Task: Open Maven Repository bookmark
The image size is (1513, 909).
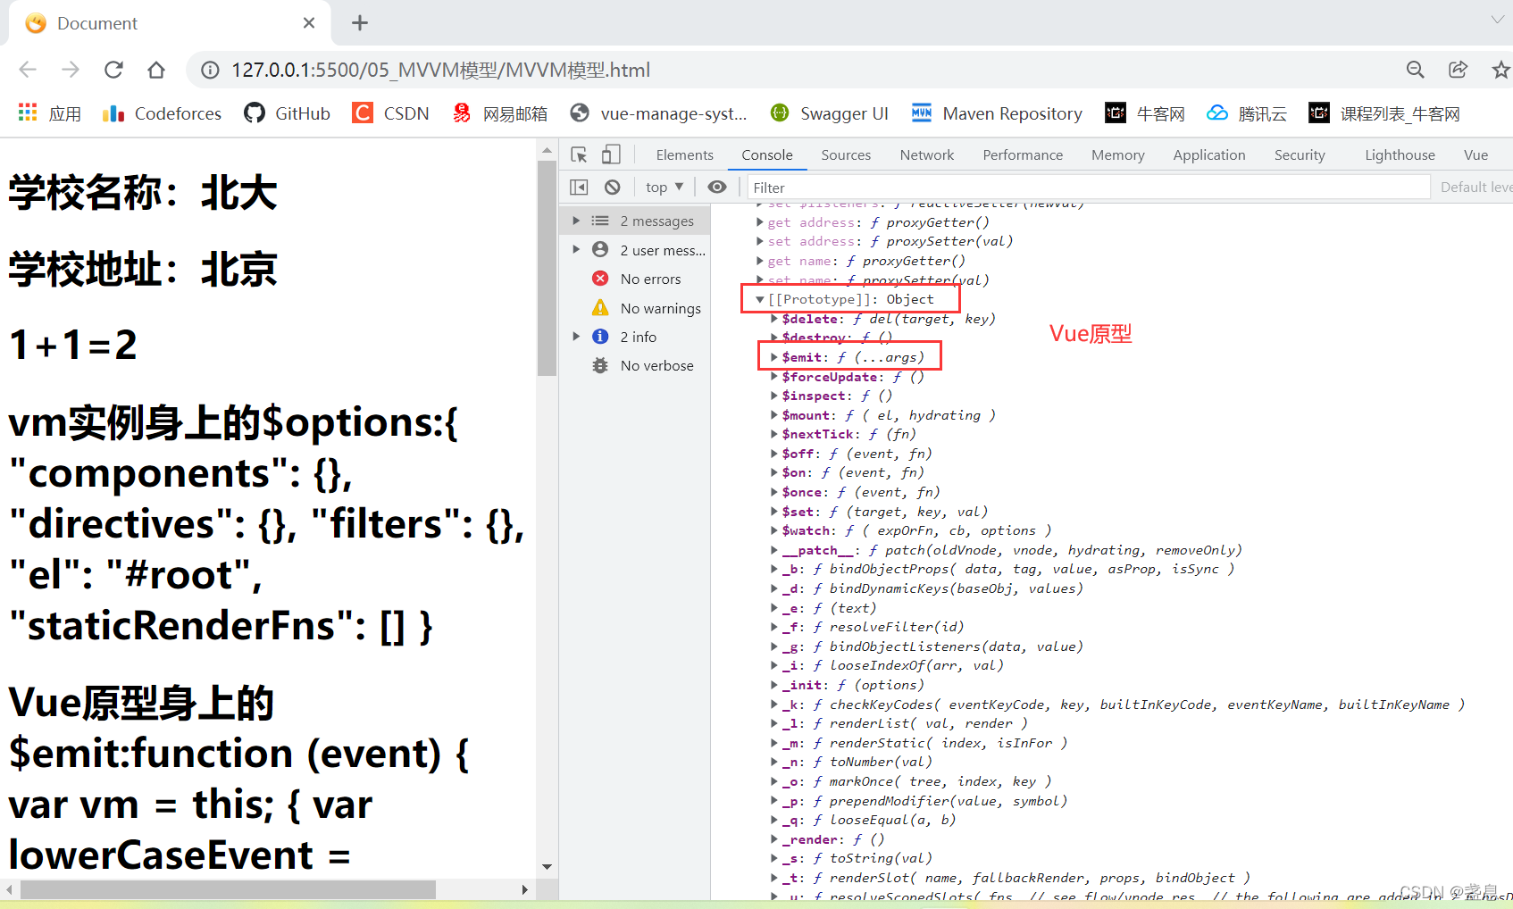Action: 997,113
